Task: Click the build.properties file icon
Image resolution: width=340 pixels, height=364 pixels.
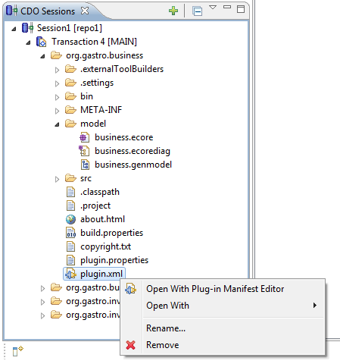Action: coord(70,233)
